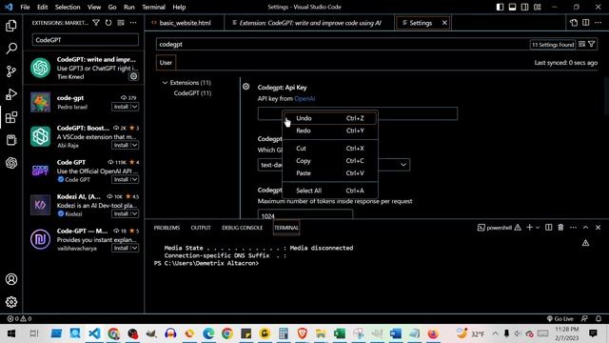Open the Explorer view in activity bar
Screen dimensions: 609x343
click(x=11, y=26)
